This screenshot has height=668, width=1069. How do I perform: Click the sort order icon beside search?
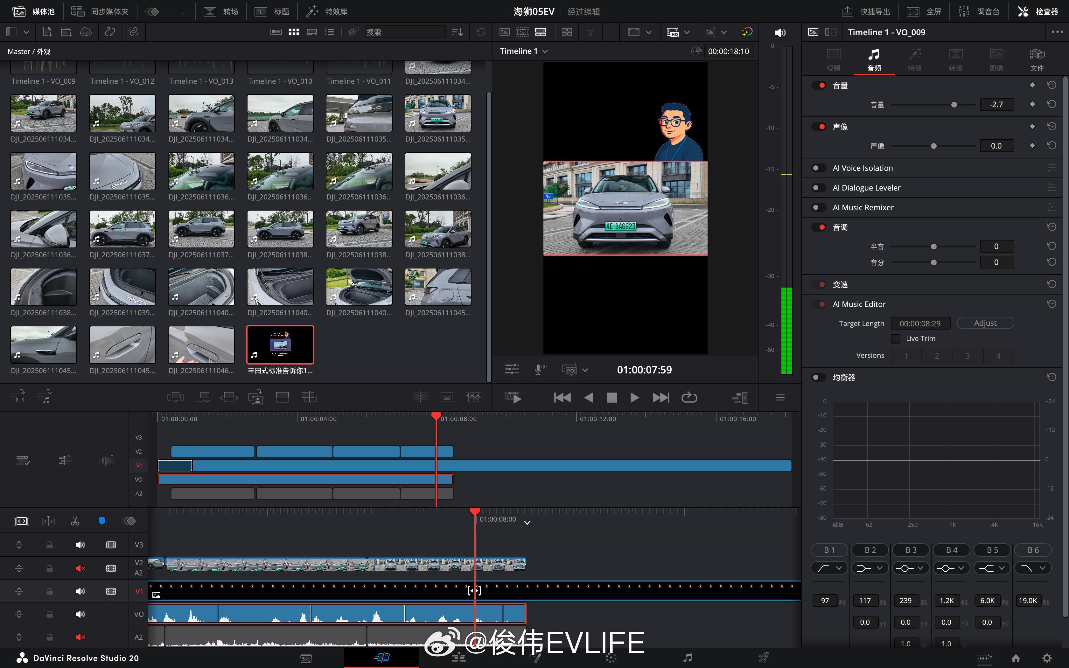tap(457, 32)
